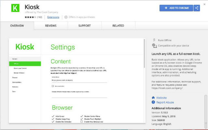Viewport: 208px width, 130px height.
Task: Click the Kiosk settings screenshot preview
Action: pos(77,81)
